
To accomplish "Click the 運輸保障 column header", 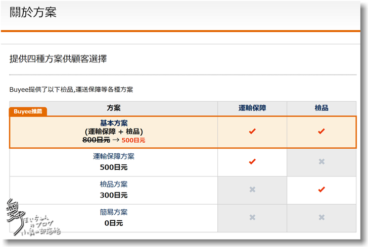I will 252,108.
